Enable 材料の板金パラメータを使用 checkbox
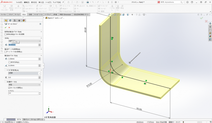 (x=5, y=34)
